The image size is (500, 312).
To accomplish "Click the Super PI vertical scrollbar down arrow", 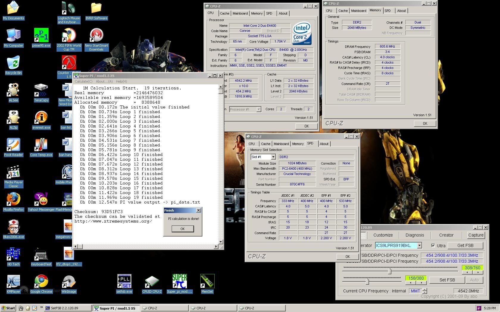I will [x=221, y=242].
